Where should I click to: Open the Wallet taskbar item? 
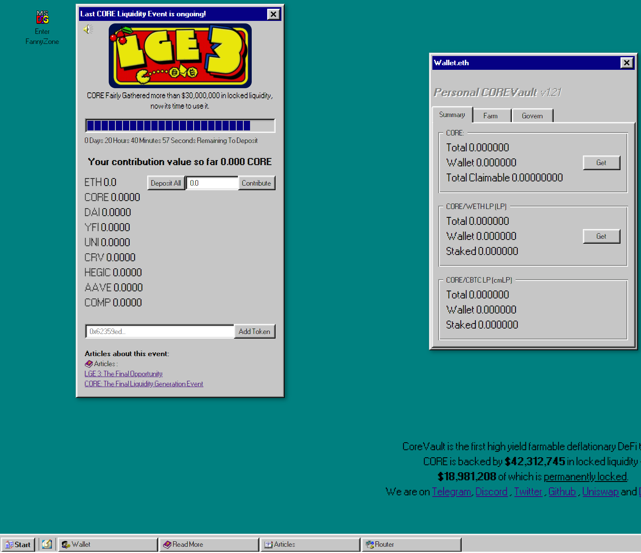tap(108, 545)
